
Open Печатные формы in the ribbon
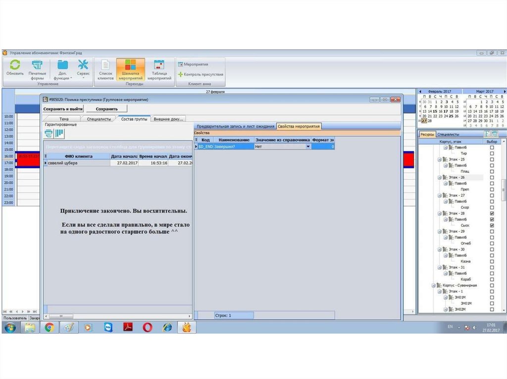pos(37,70)
